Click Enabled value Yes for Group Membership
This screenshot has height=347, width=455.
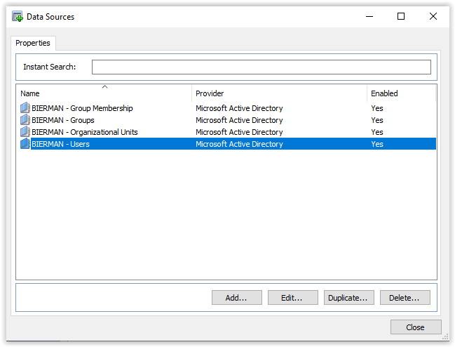(x=377, y=108)
